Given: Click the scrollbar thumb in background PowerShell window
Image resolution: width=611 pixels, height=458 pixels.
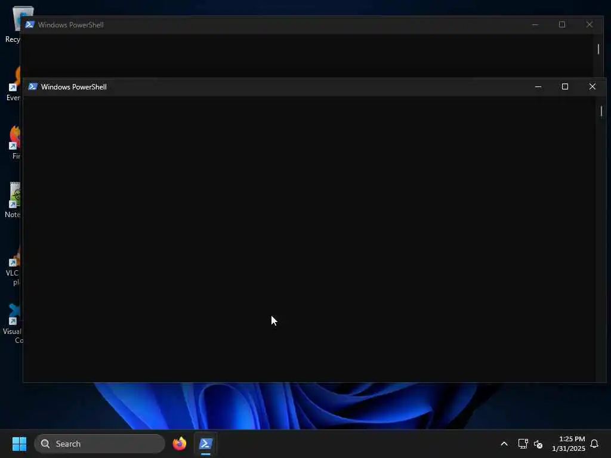Looking at the screenshot, I should point(598,49).
